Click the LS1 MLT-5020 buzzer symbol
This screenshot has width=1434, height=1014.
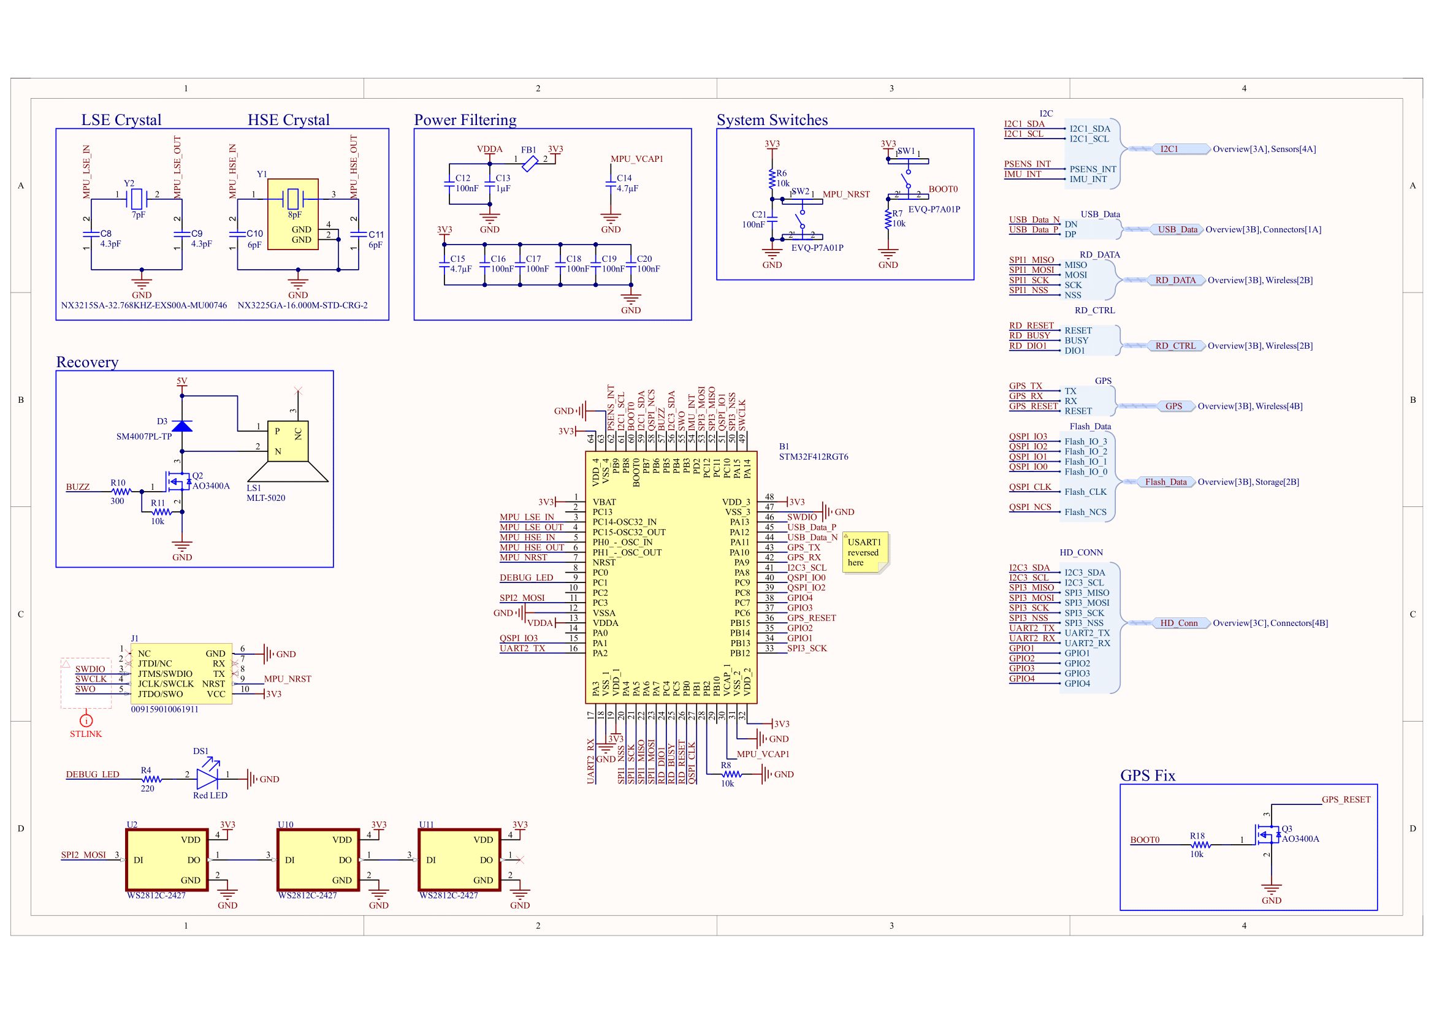[x=288, y=451]
